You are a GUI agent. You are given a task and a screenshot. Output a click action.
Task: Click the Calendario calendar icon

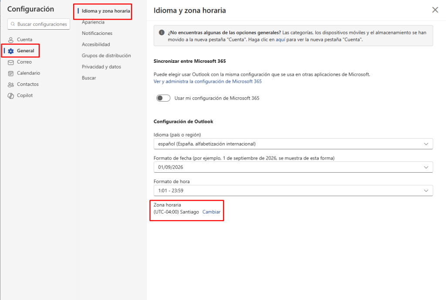point(11,73)
